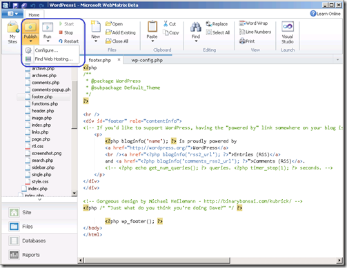The image size is (347, 268).
Task: Open Learn Online help
Action: (x=325, y=14)
